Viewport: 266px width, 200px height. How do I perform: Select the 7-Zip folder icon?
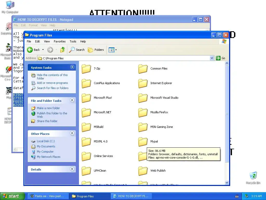point(86,69)
